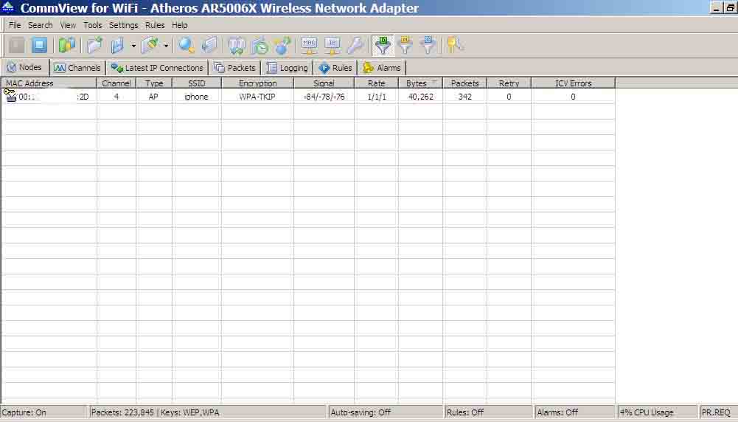
Task: Click the blue save document toolbar icon
Action: [117, 45]
